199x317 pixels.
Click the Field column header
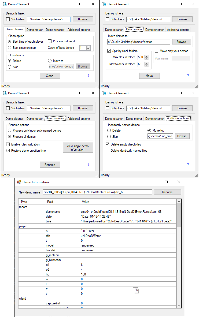(x=62, y=202)
